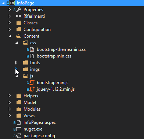Expand the Riferimenti node
Screen dimensions: 144x139
point(10,16)
